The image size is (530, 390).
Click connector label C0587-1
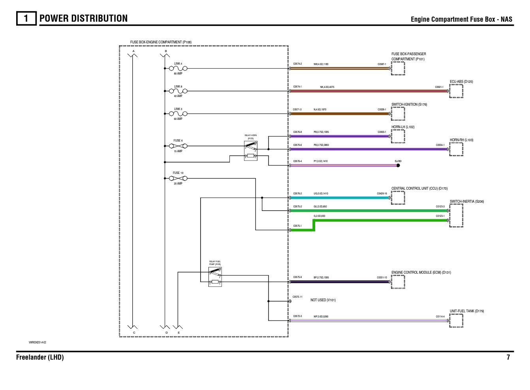(x=382, y=64)
